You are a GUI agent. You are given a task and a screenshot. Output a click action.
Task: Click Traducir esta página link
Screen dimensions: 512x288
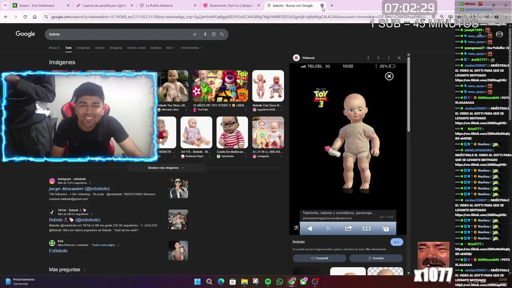[x=103, y=245]
